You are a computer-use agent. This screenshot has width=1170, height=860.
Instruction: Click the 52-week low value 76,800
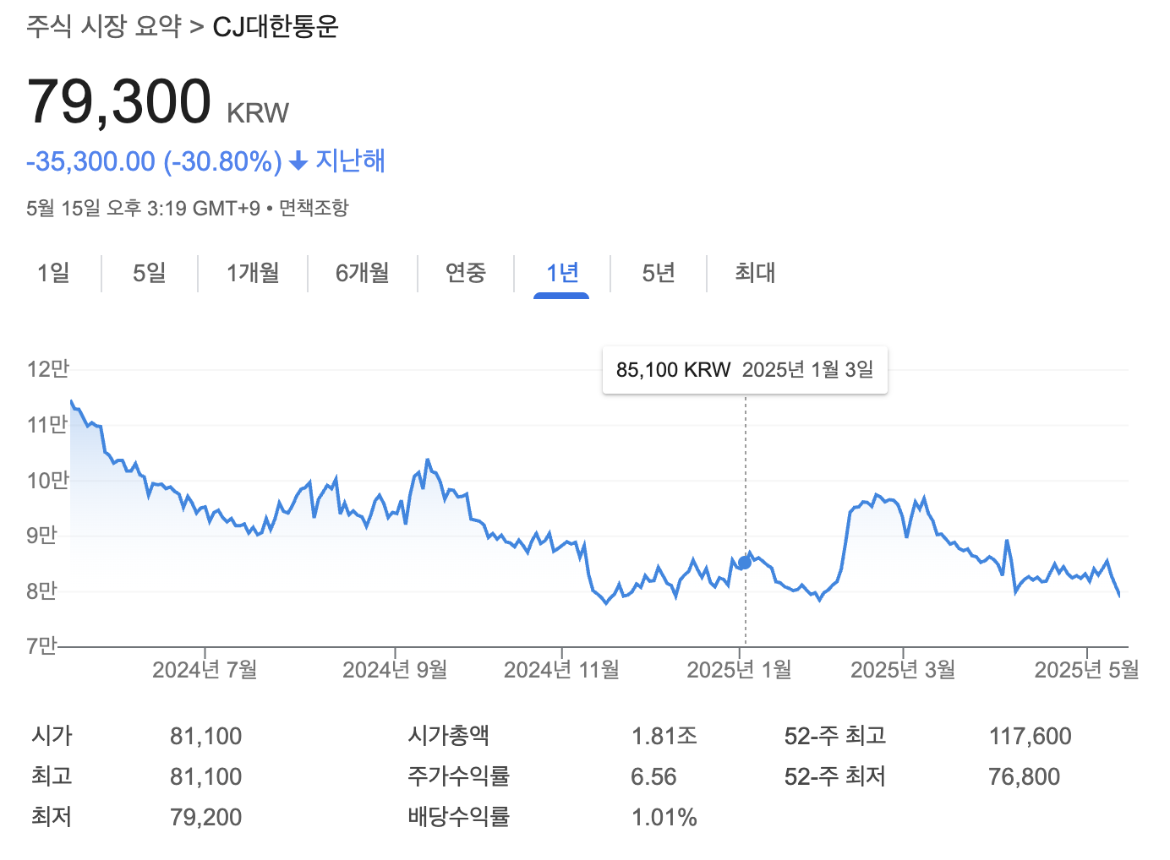coord(1024,776)
